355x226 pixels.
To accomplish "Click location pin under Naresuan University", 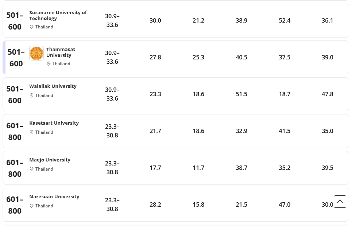I will click(x=32, y=206).
